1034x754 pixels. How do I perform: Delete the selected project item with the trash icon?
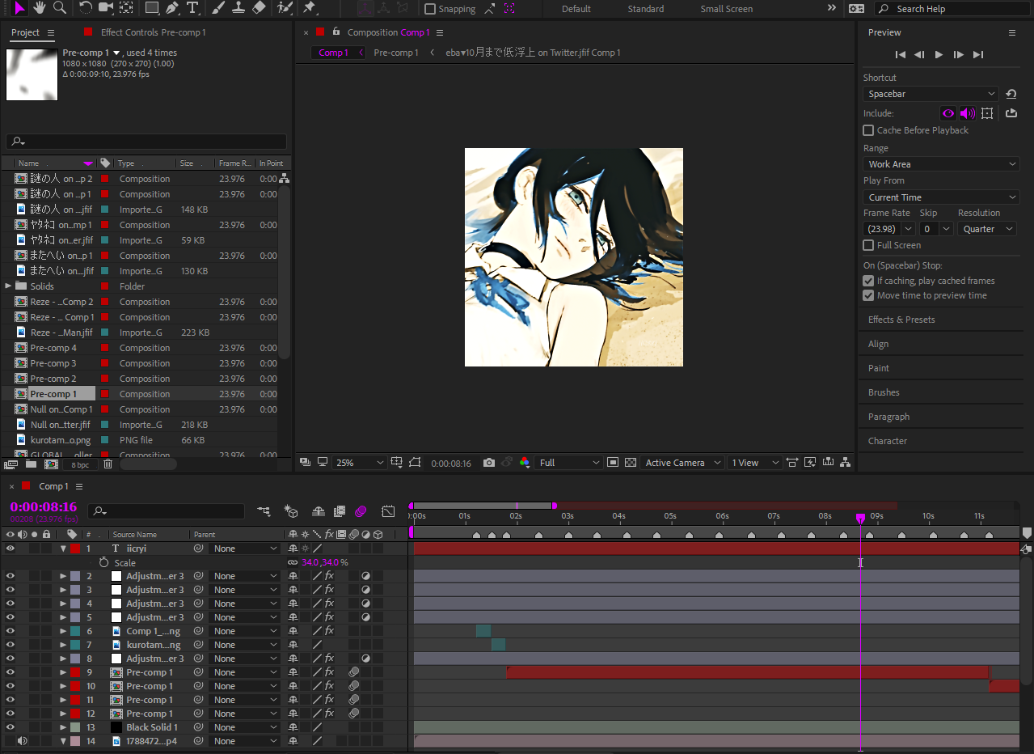click(x=108, y=464)
